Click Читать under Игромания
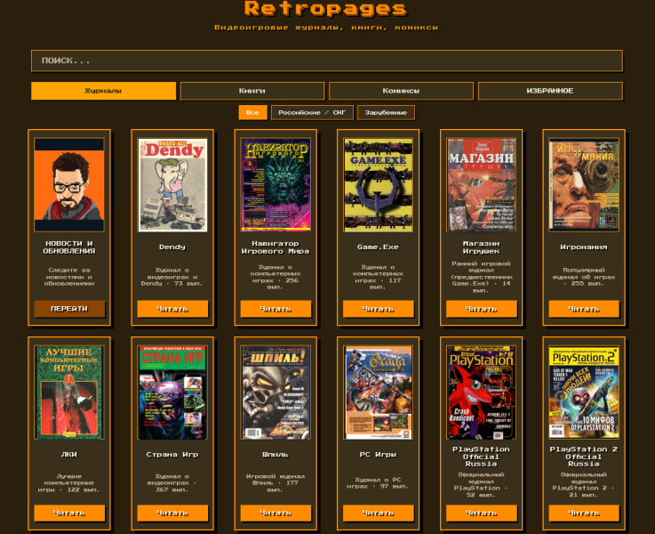 pyautogui.click(x=584, y=309)
